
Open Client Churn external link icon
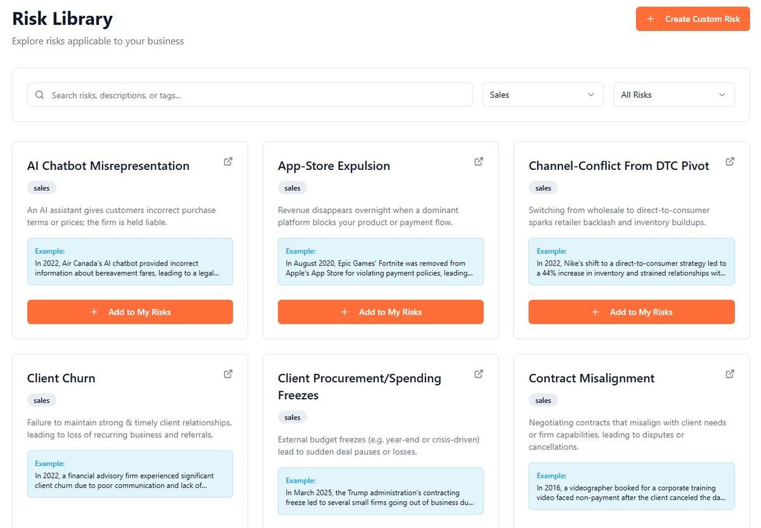(x=228, y=374)
